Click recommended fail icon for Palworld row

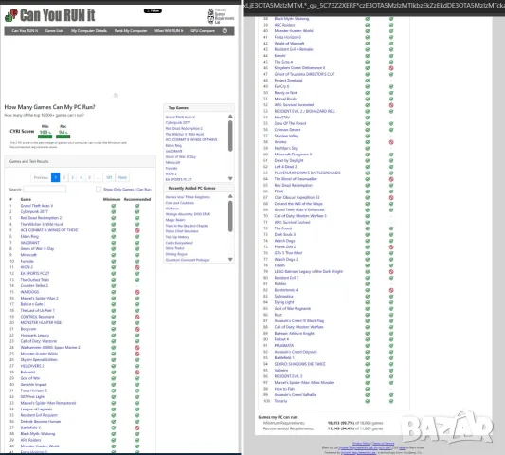point(137,373)
